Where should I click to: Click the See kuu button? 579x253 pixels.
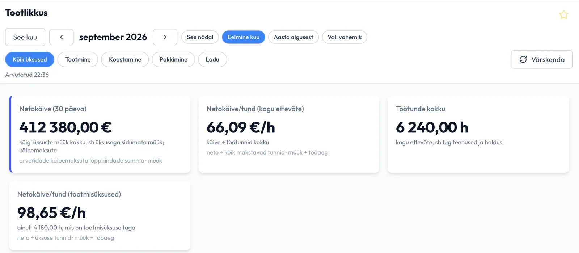pyautogui.click(x=25, y=37)
